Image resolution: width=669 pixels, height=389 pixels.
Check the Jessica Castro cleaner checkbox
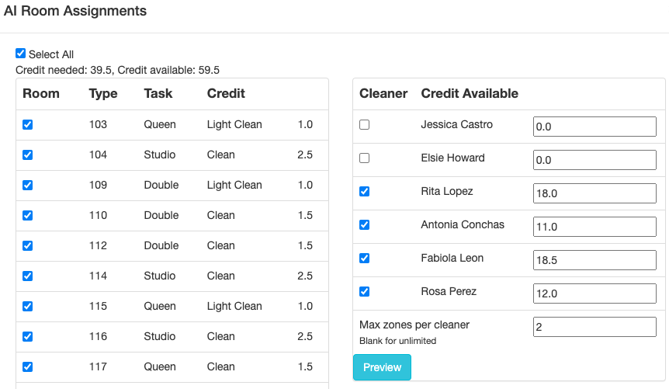click(x=364, y=125)
